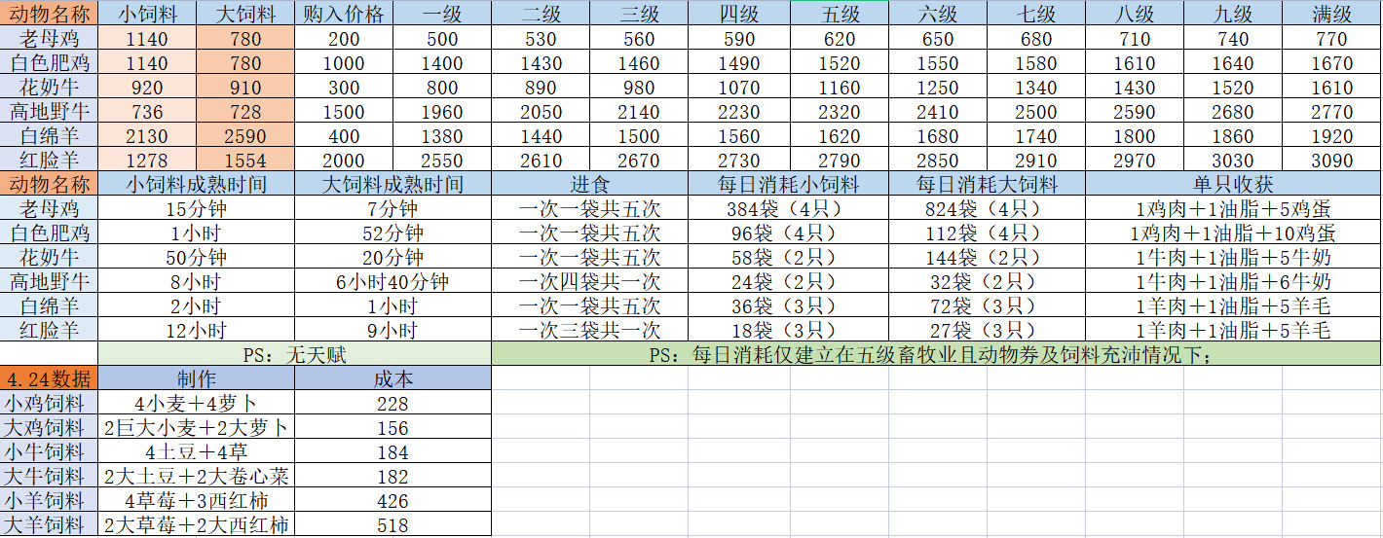Select the 7分钟 maturity time cell
Image resolution: width=1383 pixels, height=538 pixels.
coord(393,208)
